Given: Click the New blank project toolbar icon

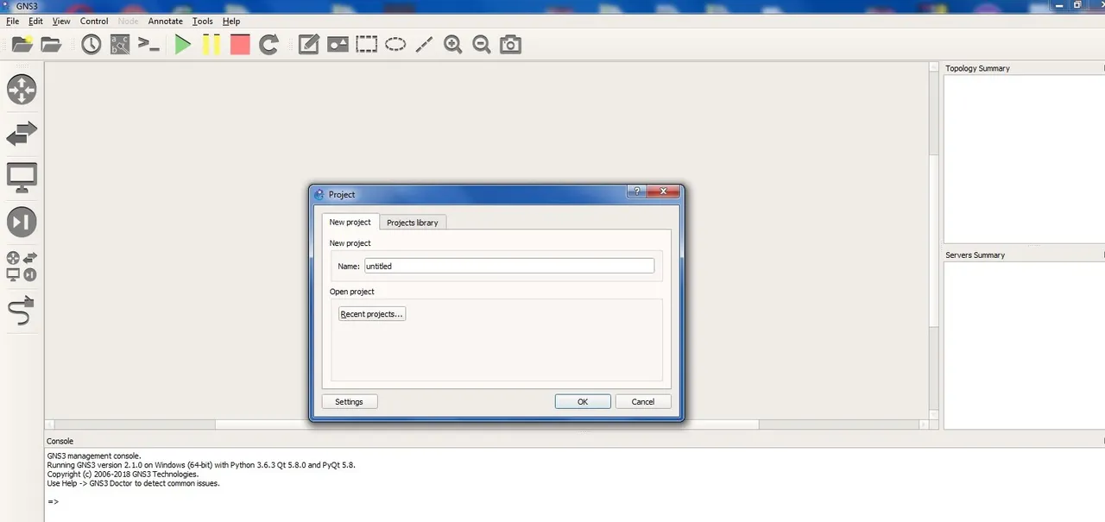Looking at the screenshot, I should [22, 44].
